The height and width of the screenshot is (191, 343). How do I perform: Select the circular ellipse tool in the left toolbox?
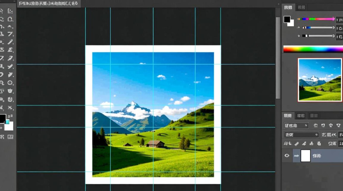pos(10,83)
